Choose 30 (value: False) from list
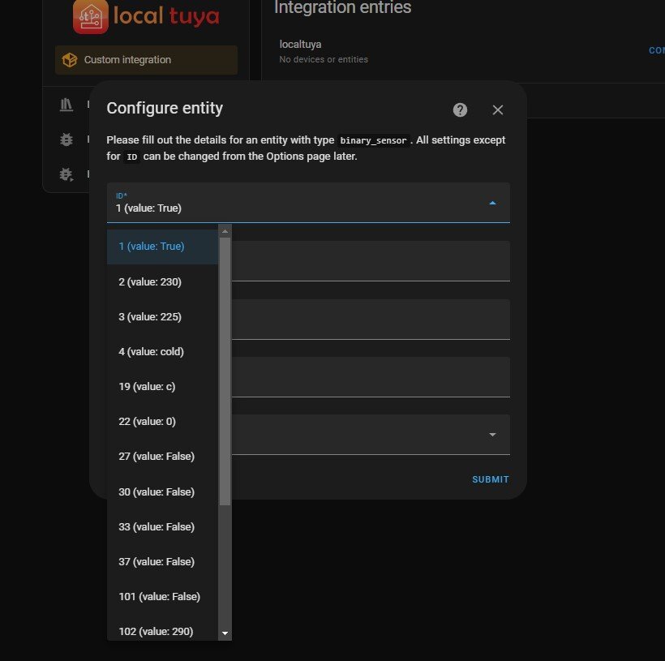 (162, 491)
